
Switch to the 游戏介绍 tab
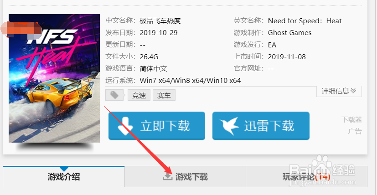click(x=64, y=177)
